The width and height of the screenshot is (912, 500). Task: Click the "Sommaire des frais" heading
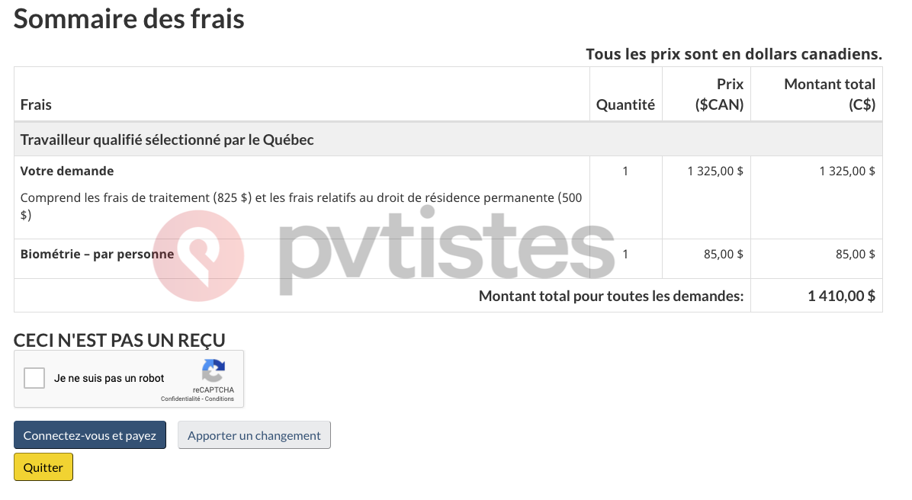coord(129,18)
